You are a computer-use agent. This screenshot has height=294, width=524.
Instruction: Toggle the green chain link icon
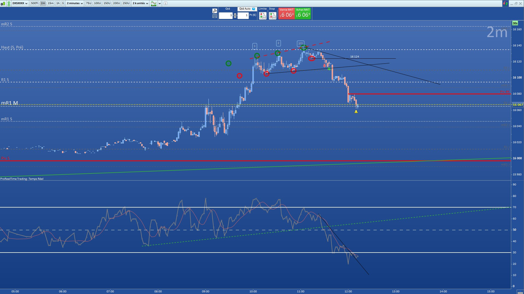9,4
